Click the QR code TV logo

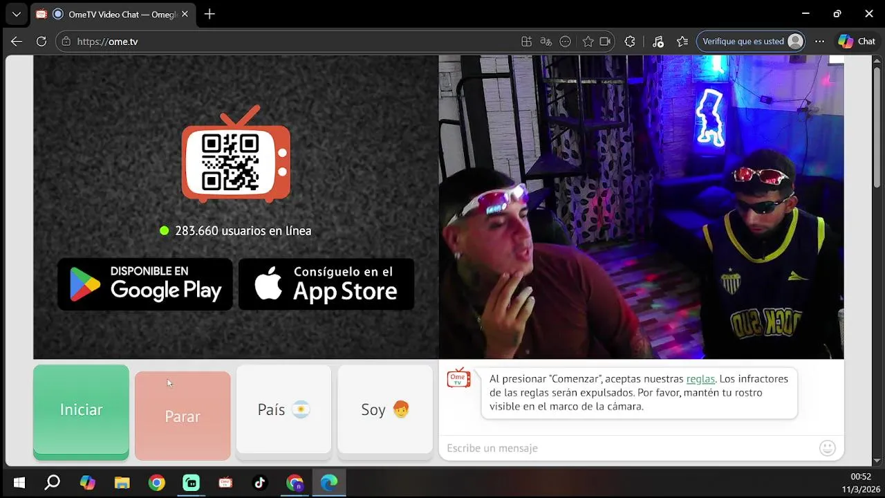click(236, 154)
